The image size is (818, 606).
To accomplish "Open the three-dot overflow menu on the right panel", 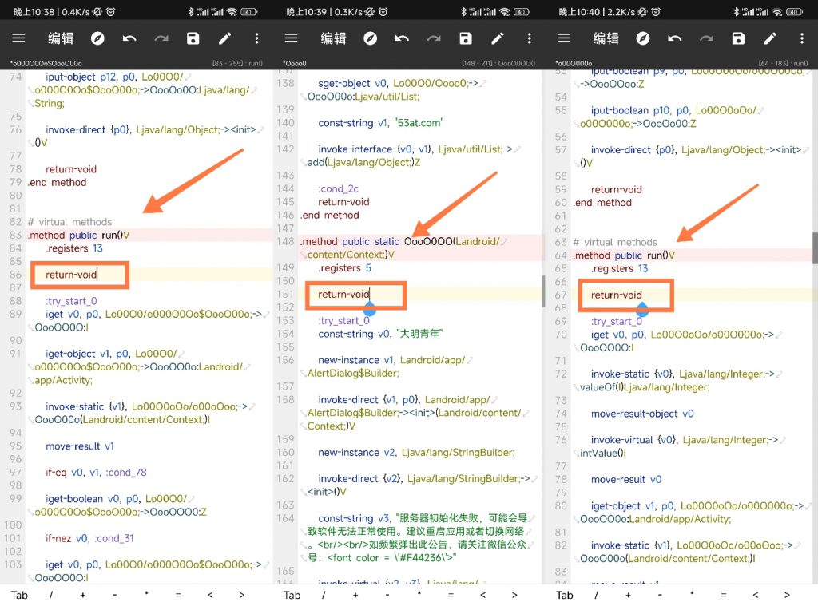I will coord(801,38).
